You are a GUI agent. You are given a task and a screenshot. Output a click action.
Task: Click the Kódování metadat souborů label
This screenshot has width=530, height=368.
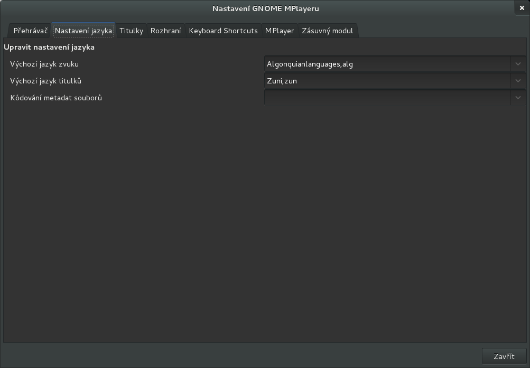56,98
